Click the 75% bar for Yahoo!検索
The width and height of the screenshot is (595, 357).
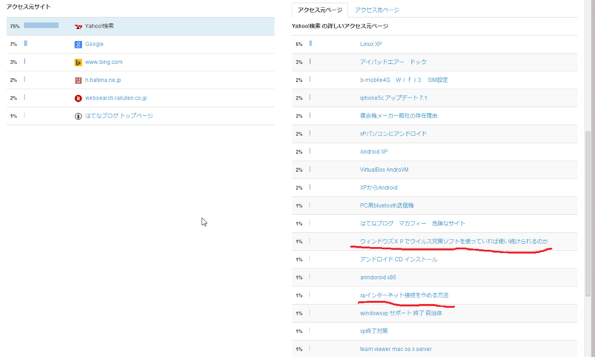pos(41,25)
